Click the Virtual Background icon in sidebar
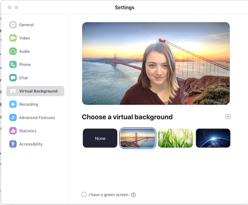Viewport: 248px width, 205px height. click(x=13, y=91)
